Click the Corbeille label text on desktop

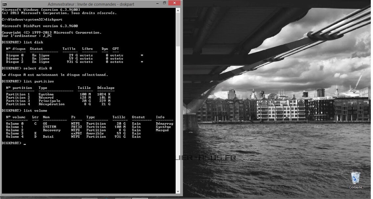click(355, 187)
